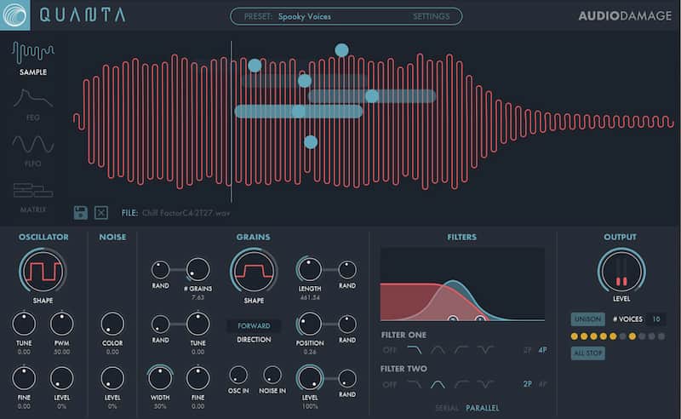The width and height of the screenshot is (681, 419).
Task: Click the All Stop button
Action: [x=587, y=353]
